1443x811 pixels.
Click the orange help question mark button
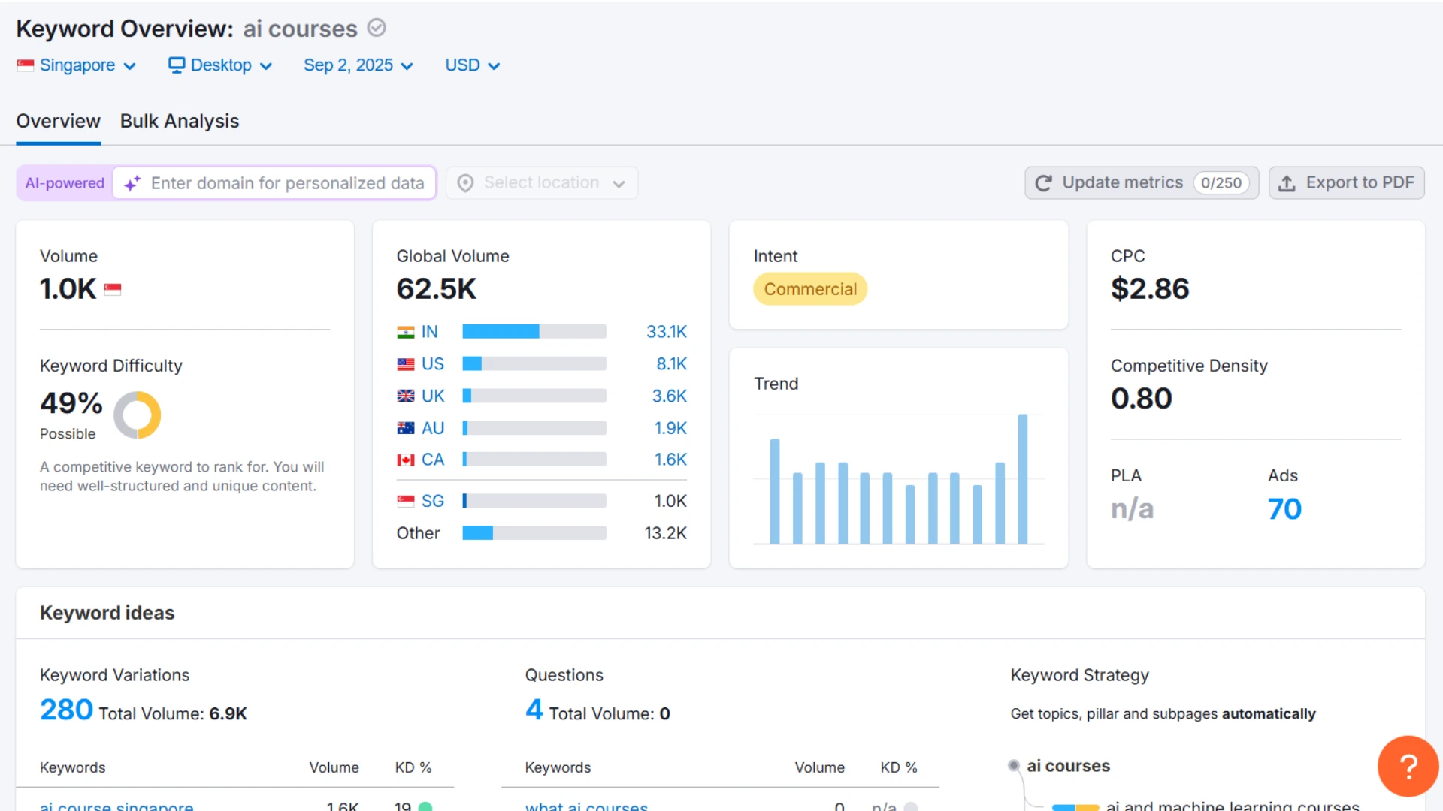[x=1408, y=766]
